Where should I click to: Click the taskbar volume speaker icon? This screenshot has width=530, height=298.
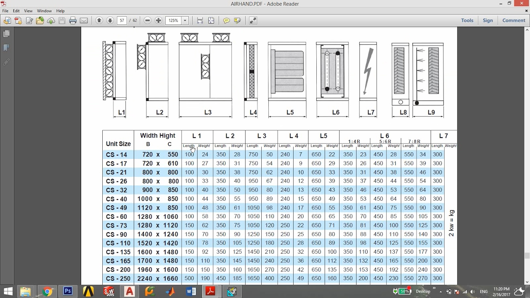click(472, 292)
